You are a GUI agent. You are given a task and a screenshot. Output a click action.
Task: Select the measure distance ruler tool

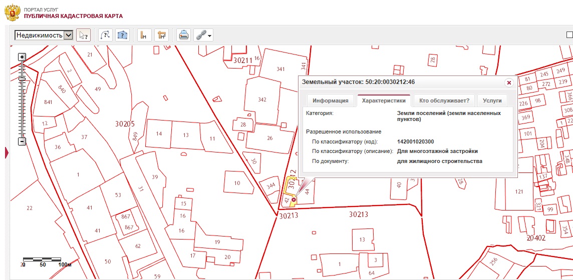coord(144,35)
